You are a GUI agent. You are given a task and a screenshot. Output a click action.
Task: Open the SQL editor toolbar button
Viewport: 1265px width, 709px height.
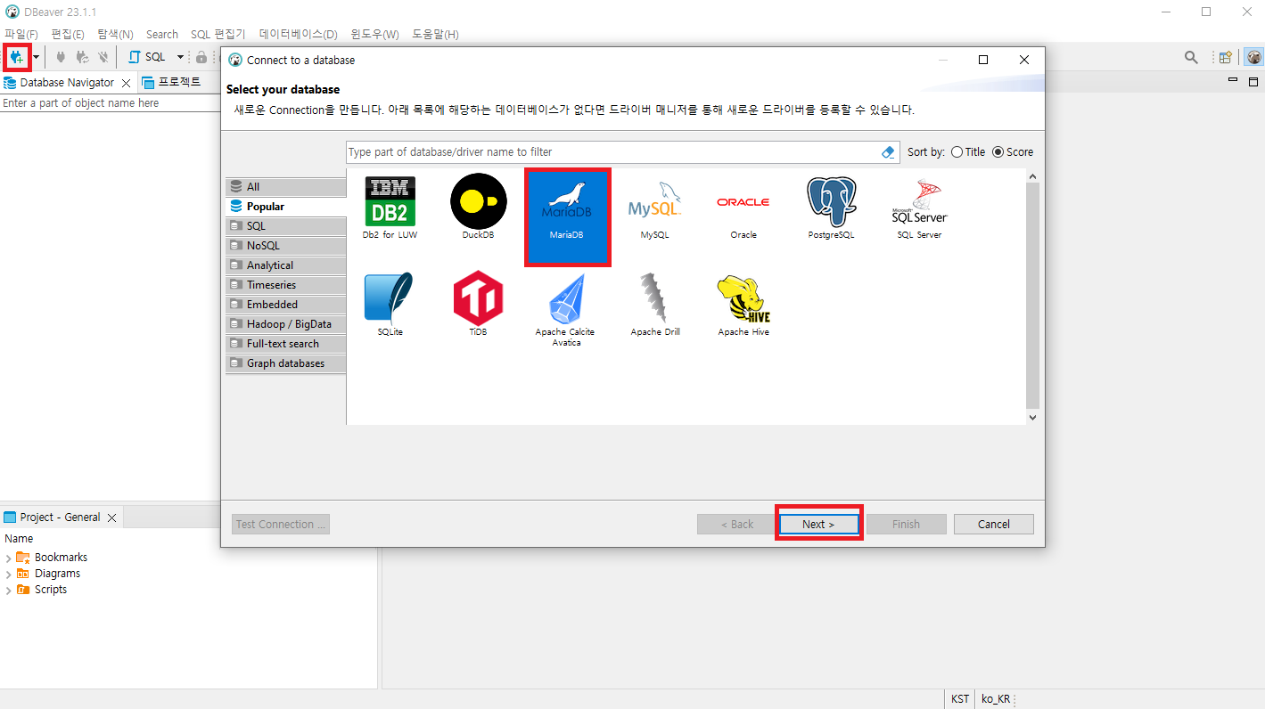(x=148, y=57)
